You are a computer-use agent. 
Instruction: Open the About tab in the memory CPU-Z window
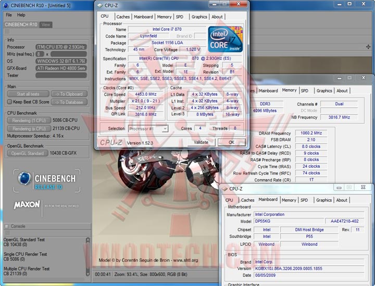point(342,90)
